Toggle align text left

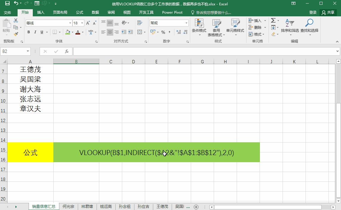pos(103,32)
